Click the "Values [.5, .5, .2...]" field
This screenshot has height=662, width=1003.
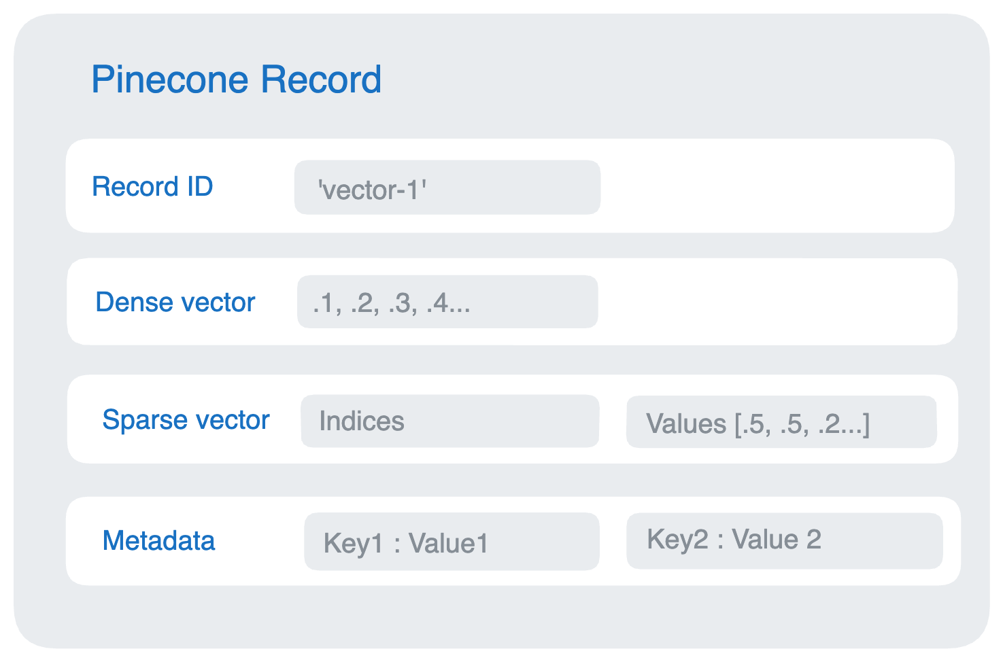tap(781, 422)
